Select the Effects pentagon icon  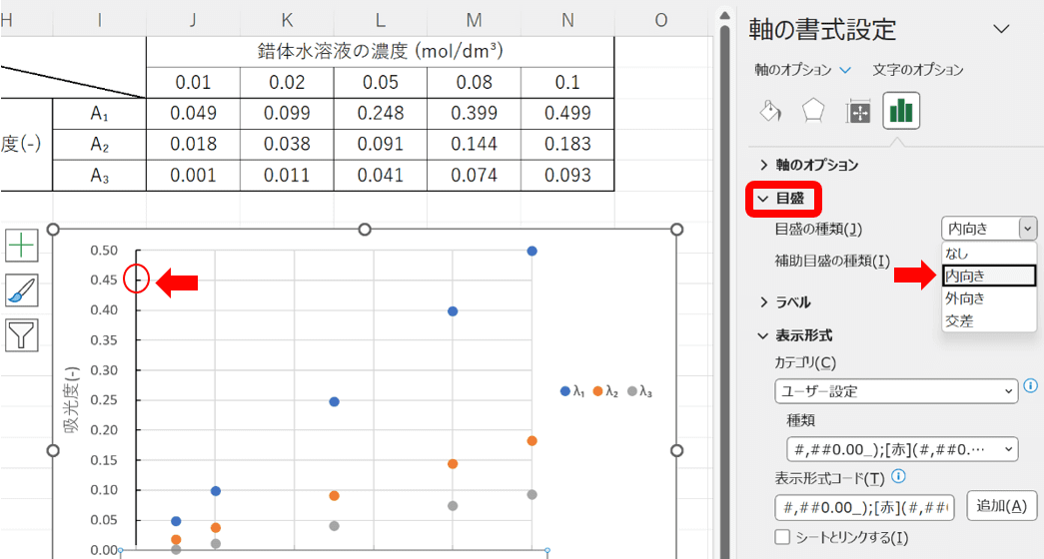tap(813, 111)
